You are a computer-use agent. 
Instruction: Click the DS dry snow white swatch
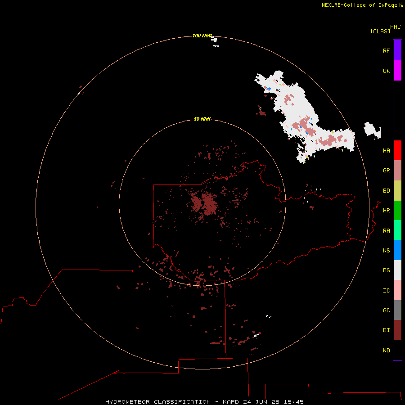click(397, 270)
